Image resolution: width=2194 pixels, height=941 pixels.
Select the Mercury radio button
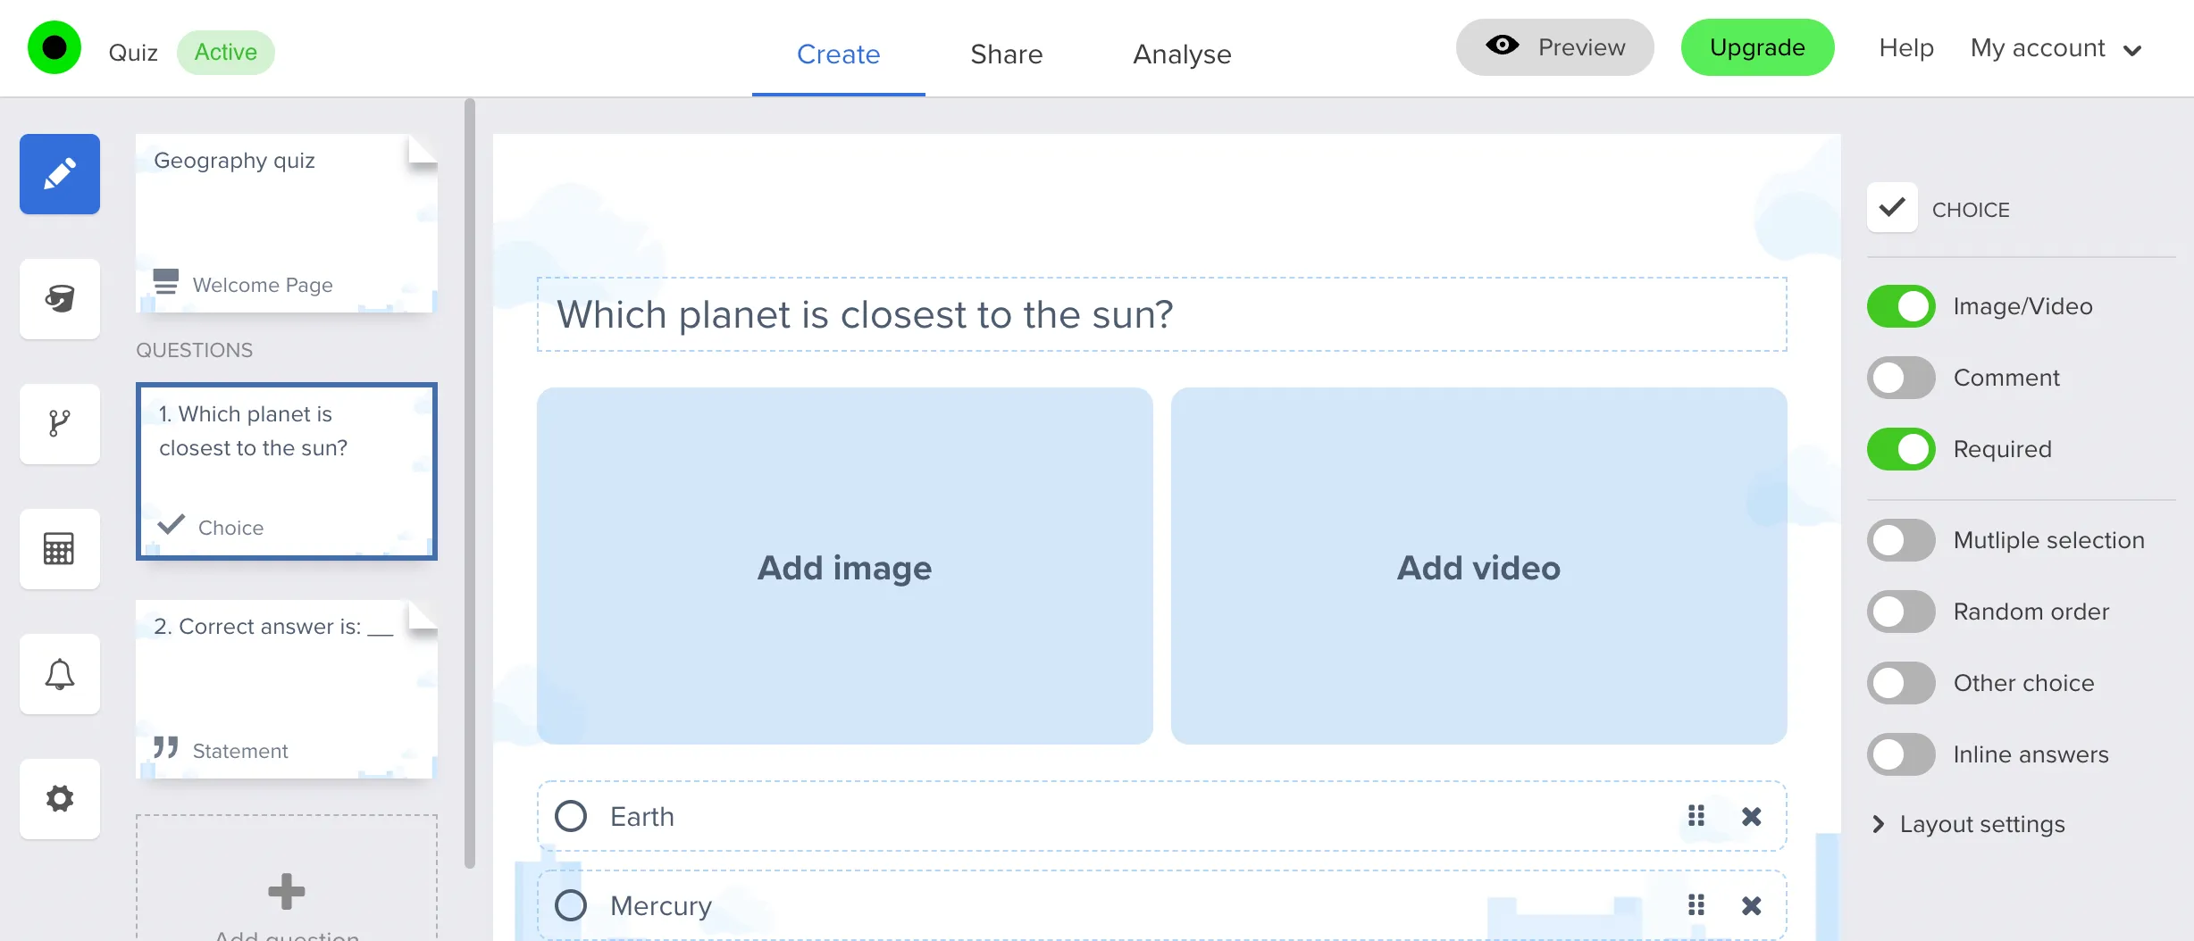click(571, 905)
